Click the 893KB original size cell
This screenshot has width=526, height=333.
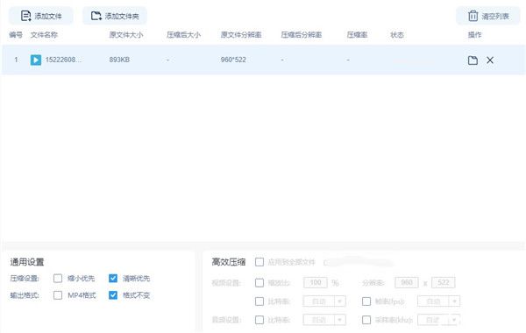[119, 60]
